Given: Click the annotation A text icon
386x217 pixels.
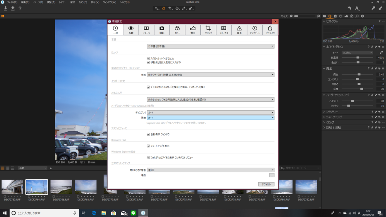Looking at the screenshot, I should (357, 8).
